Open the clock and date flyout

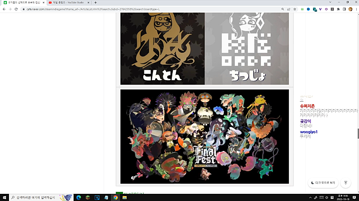pos(343,197)
